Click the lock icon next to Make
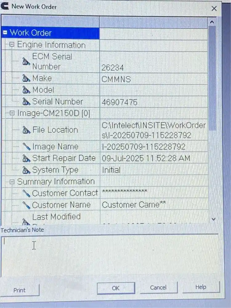Image resolution: width=231 pixels, height=308 pixels. point(26,78)
